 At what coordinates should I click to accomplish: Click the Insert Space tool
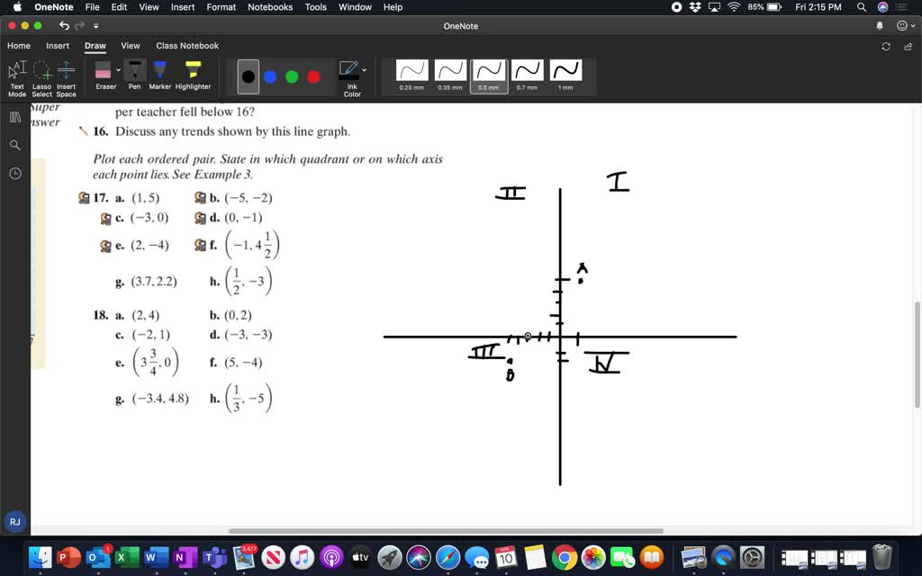[x=66, y=75]
